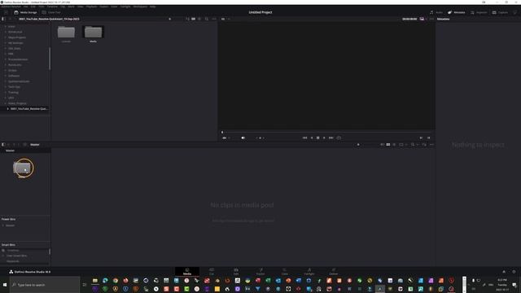Viewport: 521px width, 293px height.
Task: Expand the 0001_YouTube_Resolve folder tree arrow
Action: click(x=7, y=108)
